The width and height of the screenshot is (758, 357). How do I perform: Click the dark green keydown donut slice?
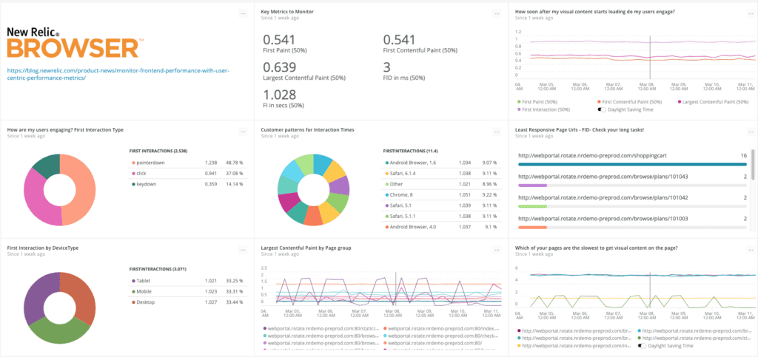47,166
